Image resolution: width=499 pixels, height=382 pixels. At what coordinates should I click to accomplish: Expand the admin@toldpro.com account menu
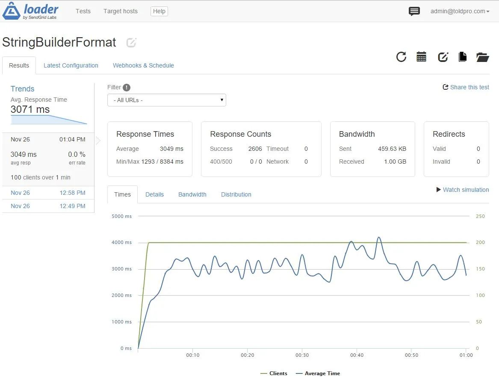click(x=460, y=12)
